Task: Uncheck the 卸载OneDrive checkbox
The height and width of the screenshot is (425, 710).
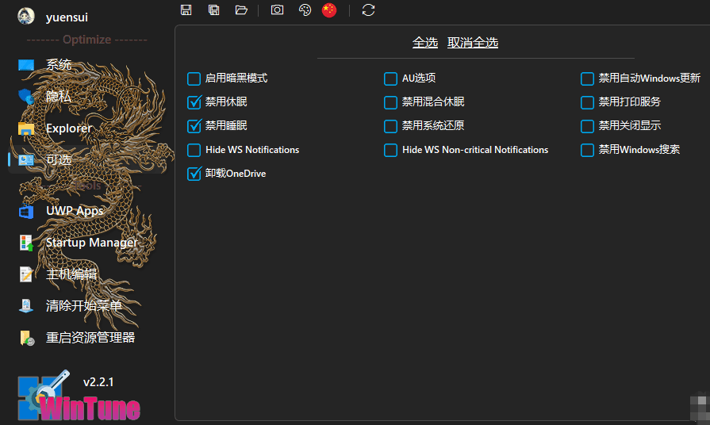Action: [x=194, y=174]
